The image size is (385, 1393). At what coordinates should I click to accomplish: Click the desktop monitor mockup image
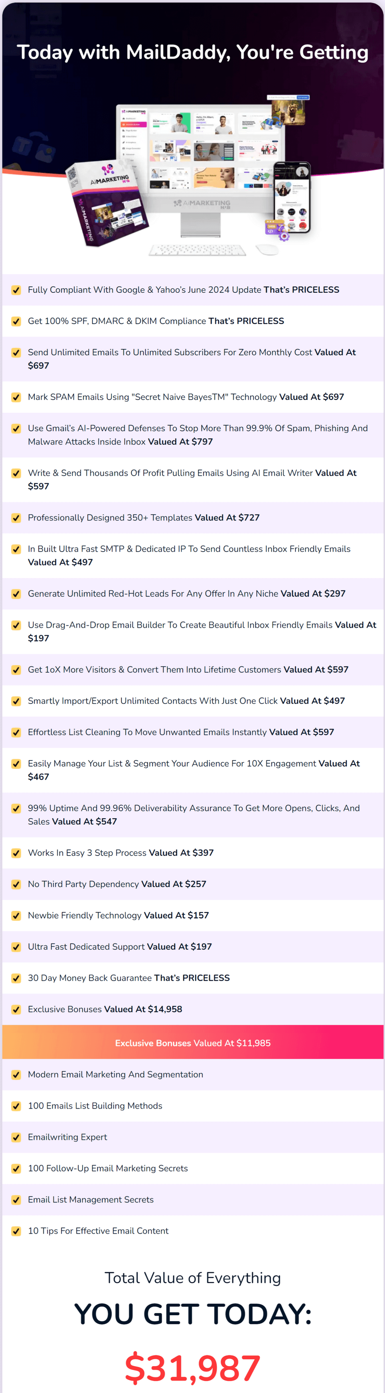[x=200, y=157]
